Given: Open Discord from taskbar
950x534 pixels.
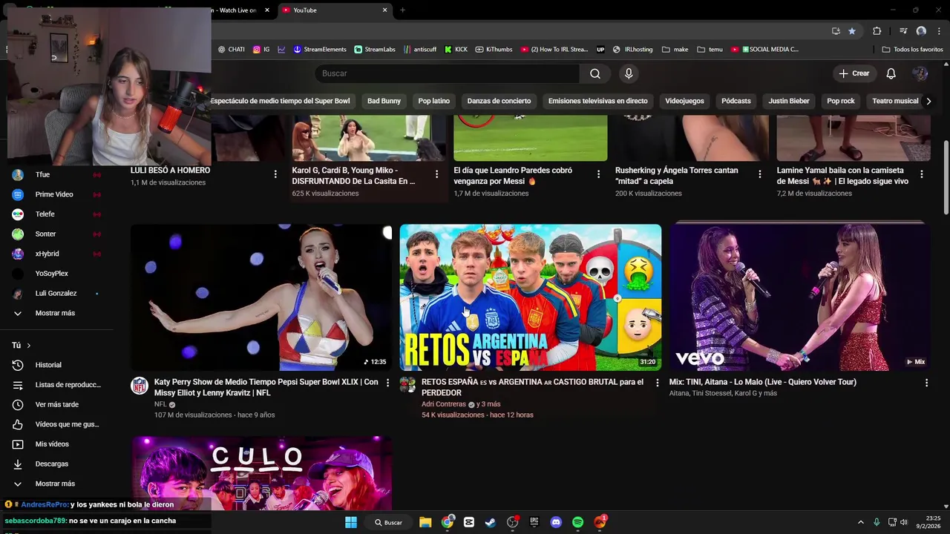Looking at the screenshot, I should tap(556, 522).
